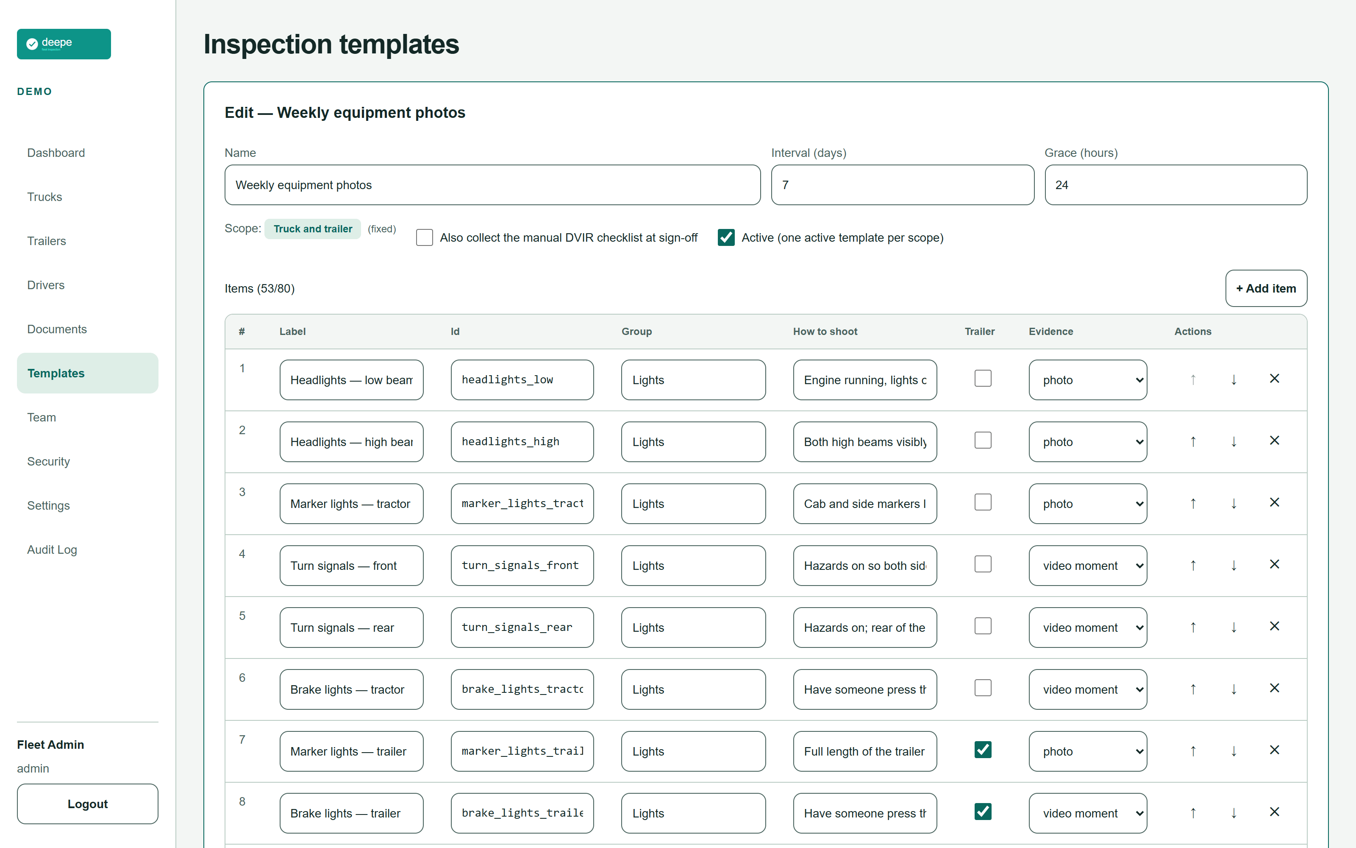Open the Audit Log
Viewport: 1356px width, 848px height.
[x=87, y=550]
